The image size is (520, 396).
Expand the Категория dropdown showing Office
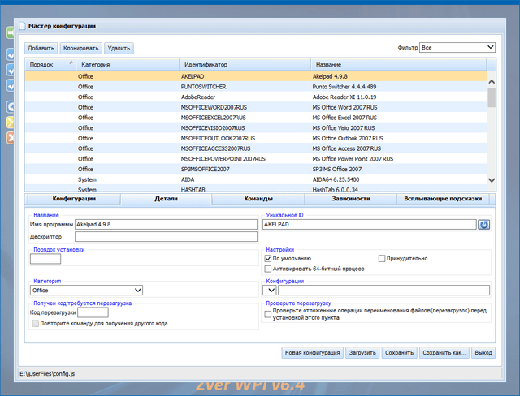click(x=86, y=290)
